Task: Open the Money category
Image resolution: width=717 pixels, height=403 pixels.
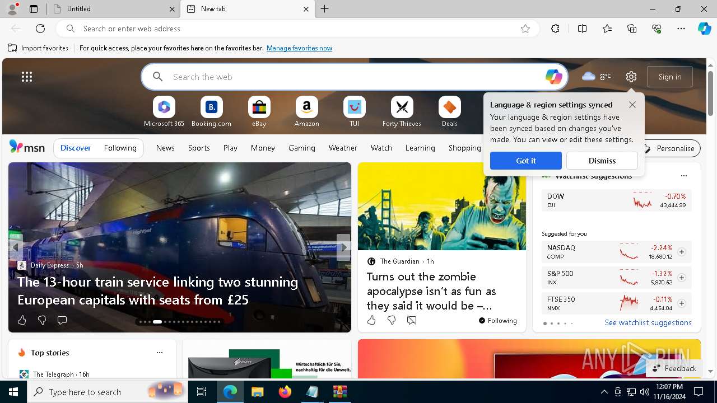Action: pyautogui.click(x=263, y=148)
